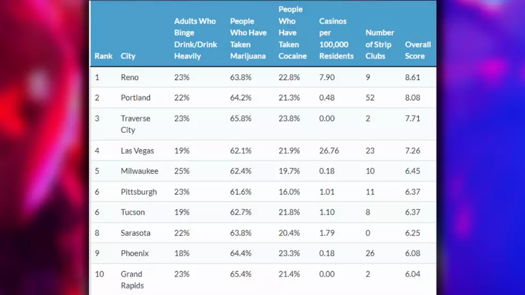
Task: Click Las Vegas casino value 26.76
Action: point(329,151)
